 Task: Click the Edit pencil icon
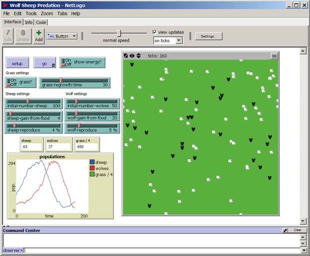click(8, 33)
